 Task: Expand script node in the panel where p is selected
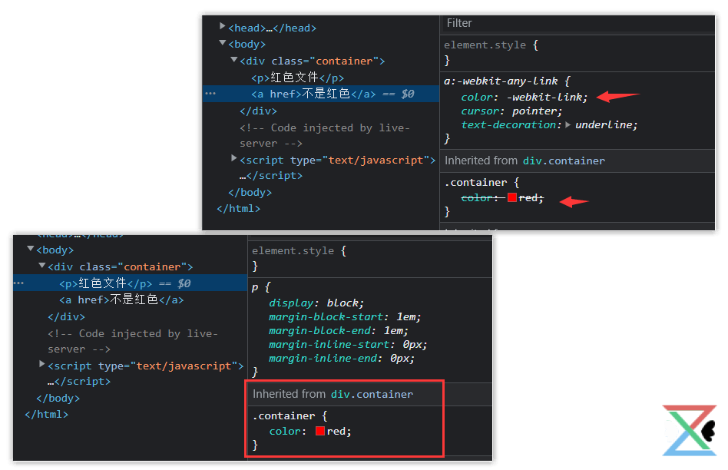pos(42,364)
